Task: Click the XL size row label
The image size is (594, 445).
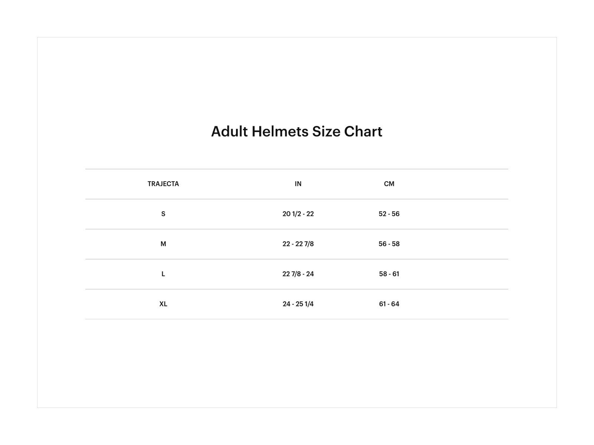Action: (x=163, y=304)
